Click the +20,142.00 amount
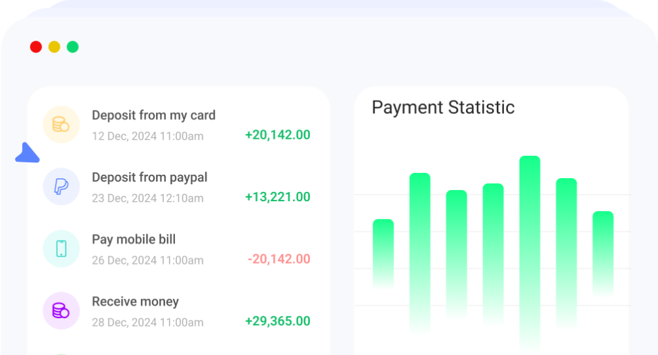658x355 pixels. pos(277,135)
